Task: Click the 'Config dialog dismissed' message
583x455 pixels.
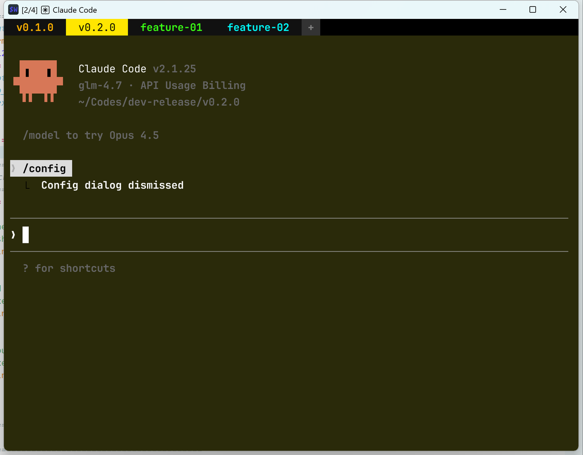Action: pos(112,185)
